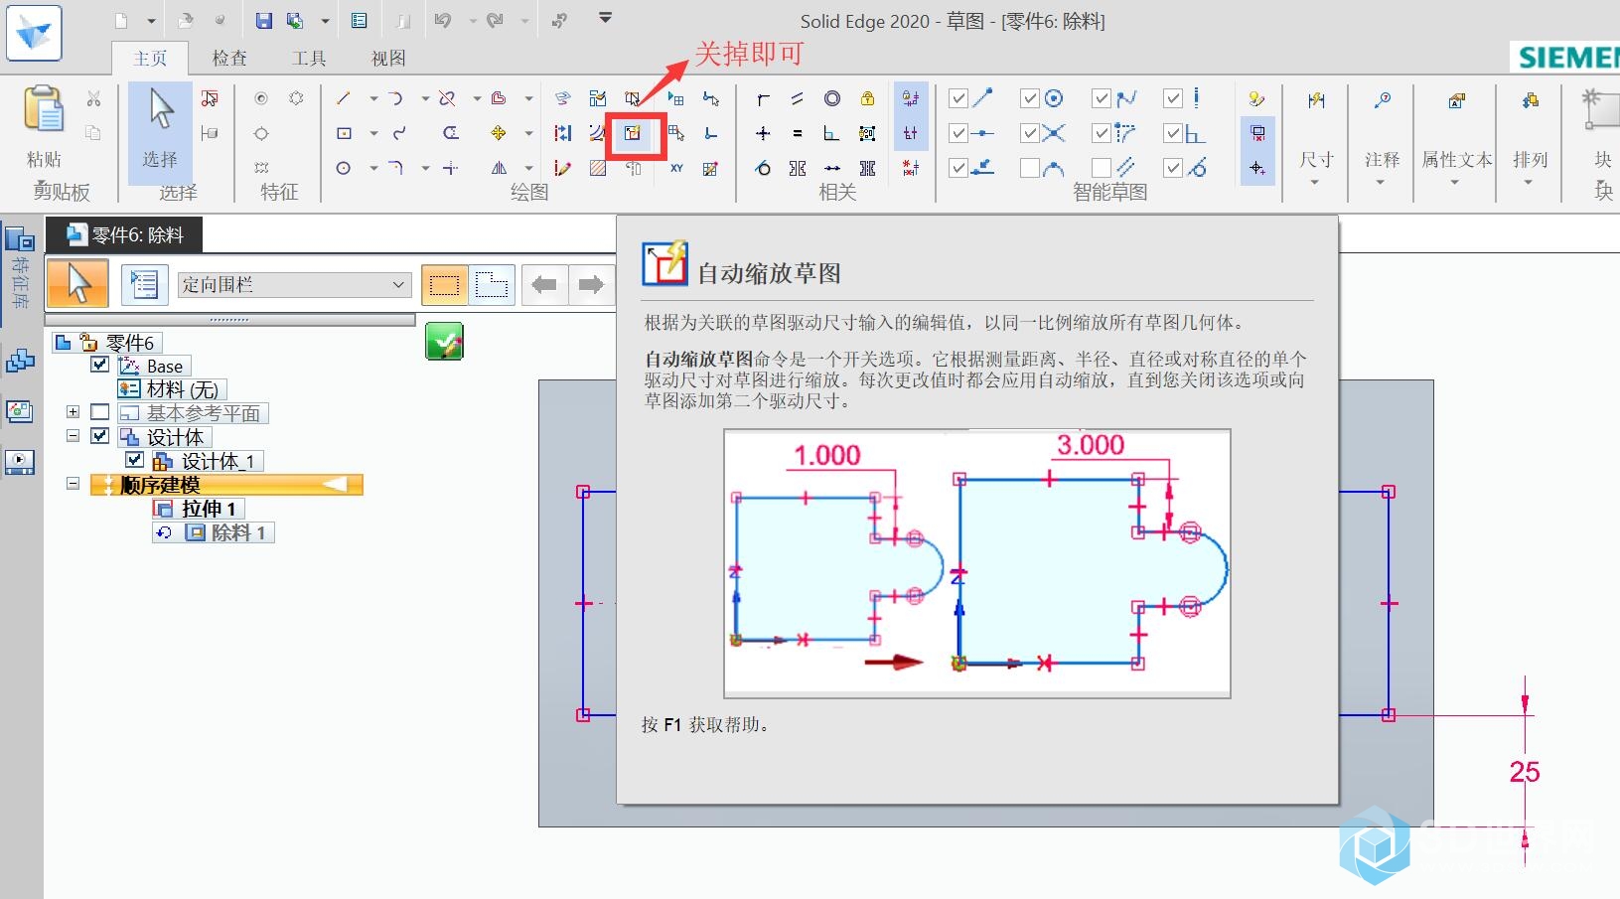Enable the unchecked Parallel IntelliSketch checkbox

tap(1102, 168)
